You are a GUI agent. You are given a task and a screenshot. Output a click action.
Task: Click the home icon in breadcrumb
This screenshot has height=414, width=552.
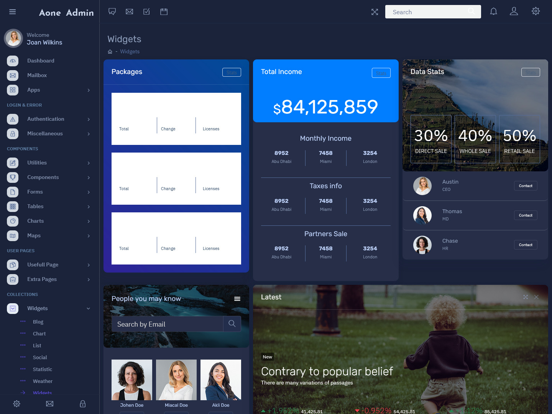[110, 52]
